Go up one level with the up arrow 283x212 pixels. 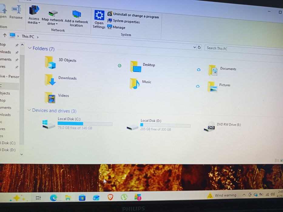[x=5, y=35]
